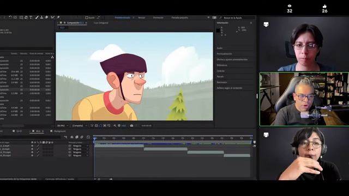
Task: Click the badge icon on top webcam
Action: coord(266,24)
